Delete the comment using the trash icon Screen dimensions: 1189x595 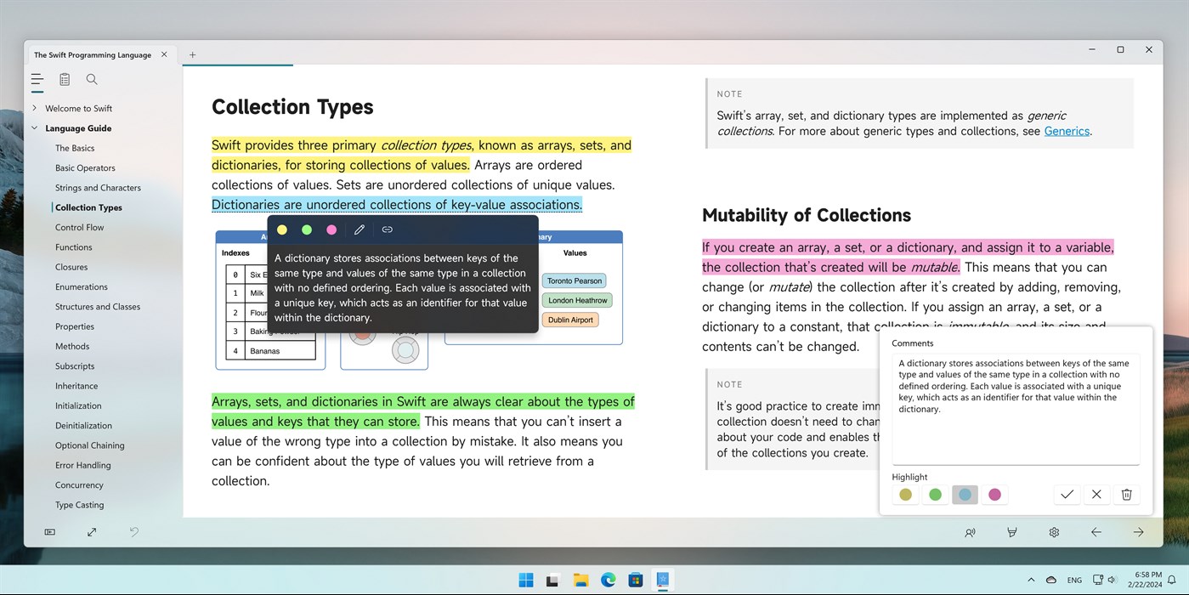point(1126,494)
